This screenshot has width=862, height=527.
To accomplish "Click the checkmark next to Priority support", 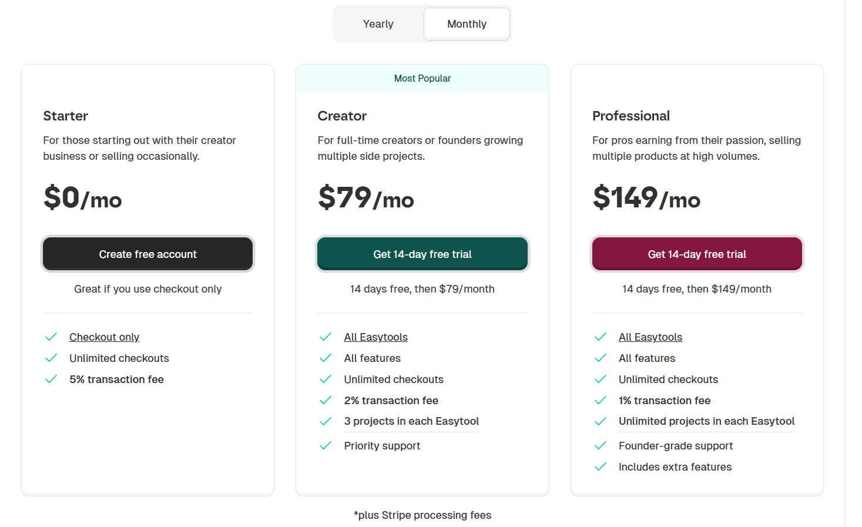I will coord(326,445).
